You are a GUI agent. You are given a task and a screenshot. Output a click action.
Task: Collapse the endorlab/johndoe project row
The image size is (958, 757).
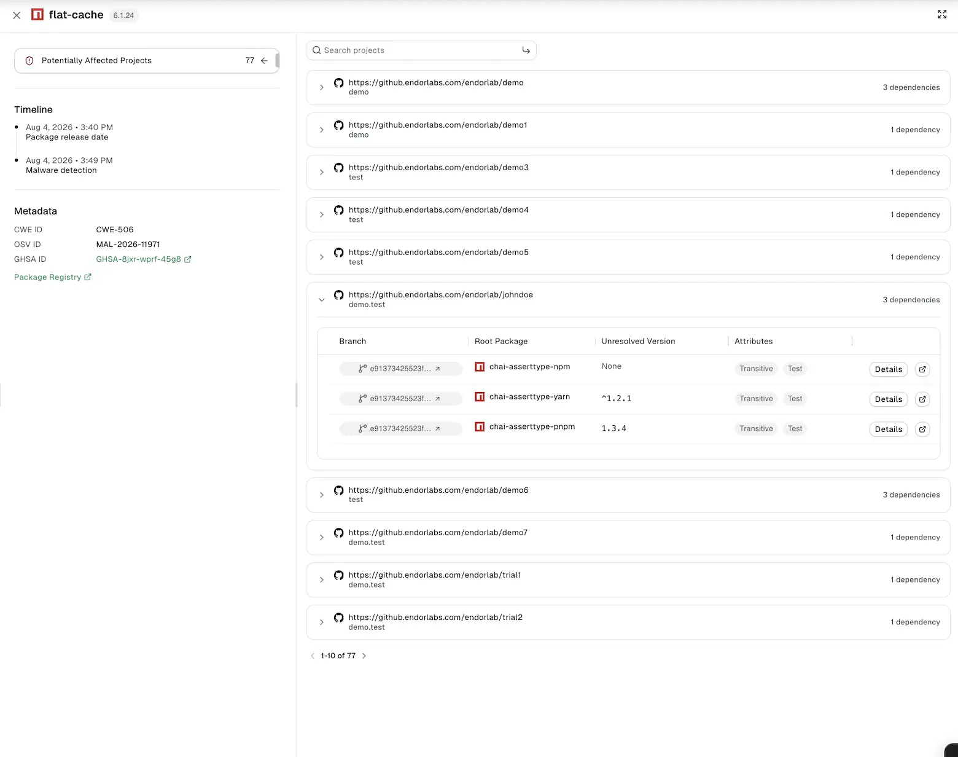coord(321,300)
